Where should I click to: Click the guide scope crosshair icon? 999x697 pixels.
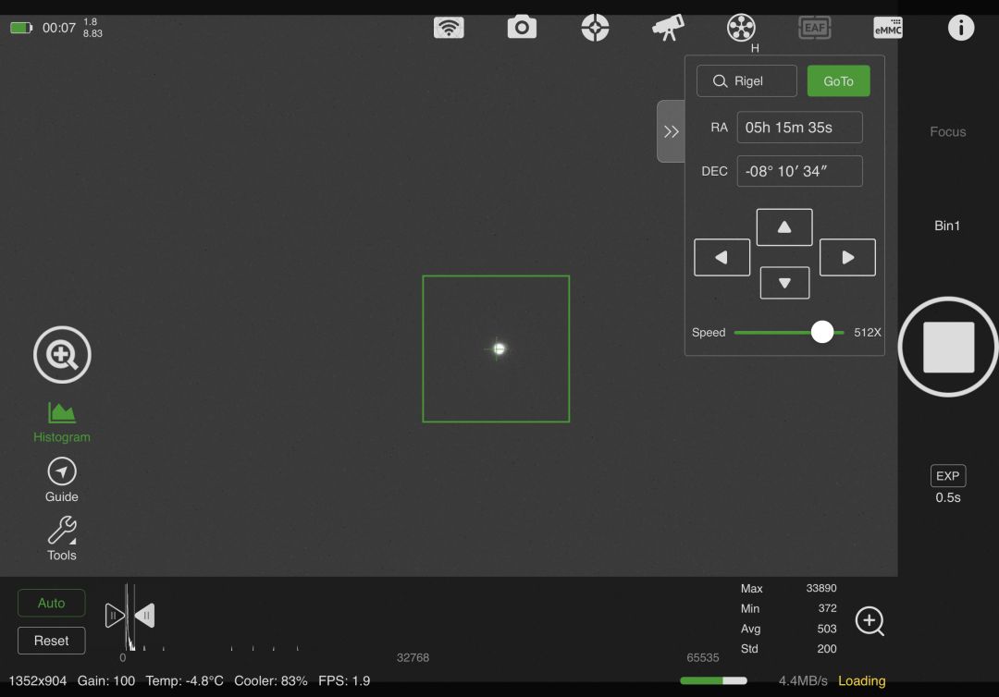coord(595,28)
